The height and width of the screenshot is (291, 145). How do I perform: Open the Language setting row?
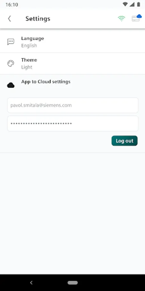tap(72, 42)
